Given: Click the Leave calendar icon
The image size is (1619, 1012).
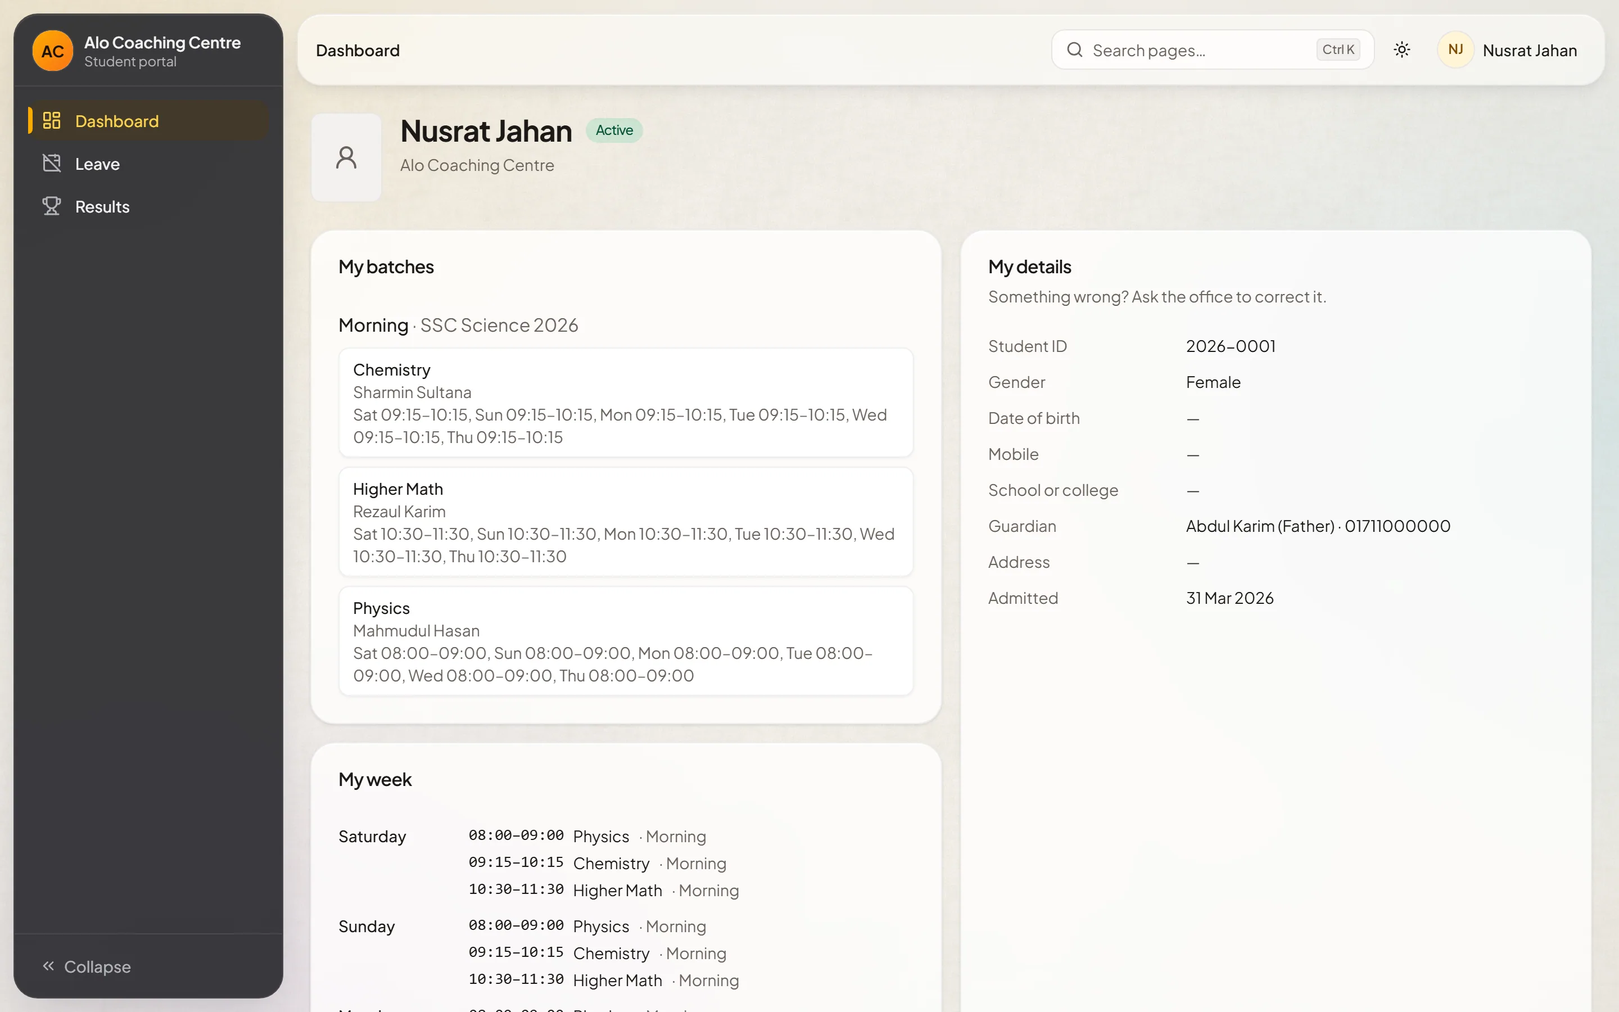Looking at the screenshot, I should pyautogui.click(x=52, y=163).
